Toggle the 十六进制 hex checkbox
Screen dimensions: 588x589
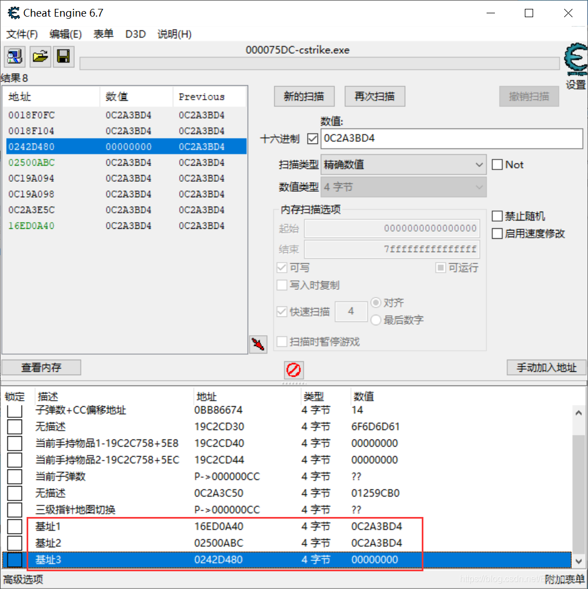click(x=313, y=139)
